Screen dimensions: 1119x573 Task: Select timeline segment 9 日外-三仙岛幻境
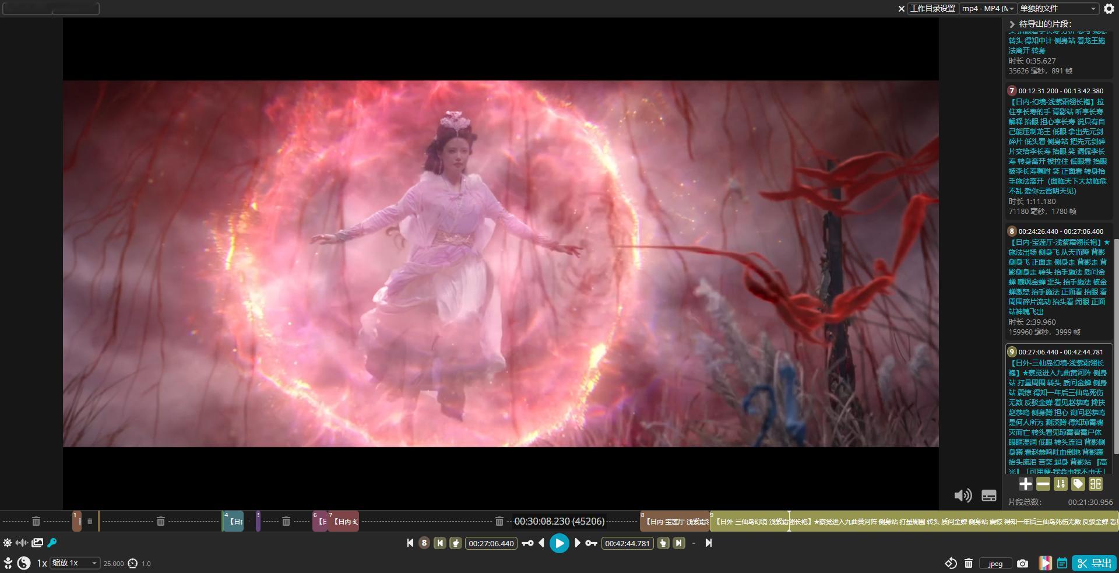tap(914, 521)
